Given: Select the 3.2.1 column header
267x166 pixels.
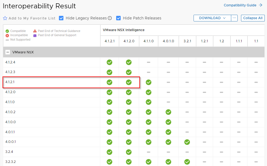Looking at the screenshot, I should coord(187,41).
